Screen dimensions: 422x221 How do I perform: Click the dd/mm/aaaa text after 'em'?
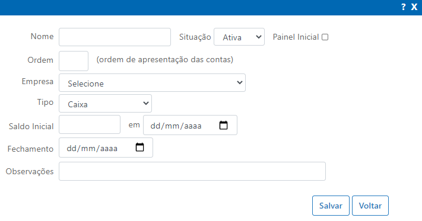click(x=176, y=126)
